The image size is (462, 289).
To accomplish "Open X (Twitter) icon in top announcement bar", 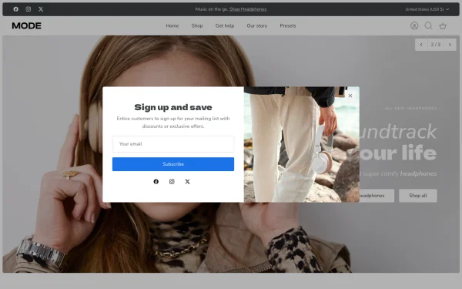I will 41,9.
